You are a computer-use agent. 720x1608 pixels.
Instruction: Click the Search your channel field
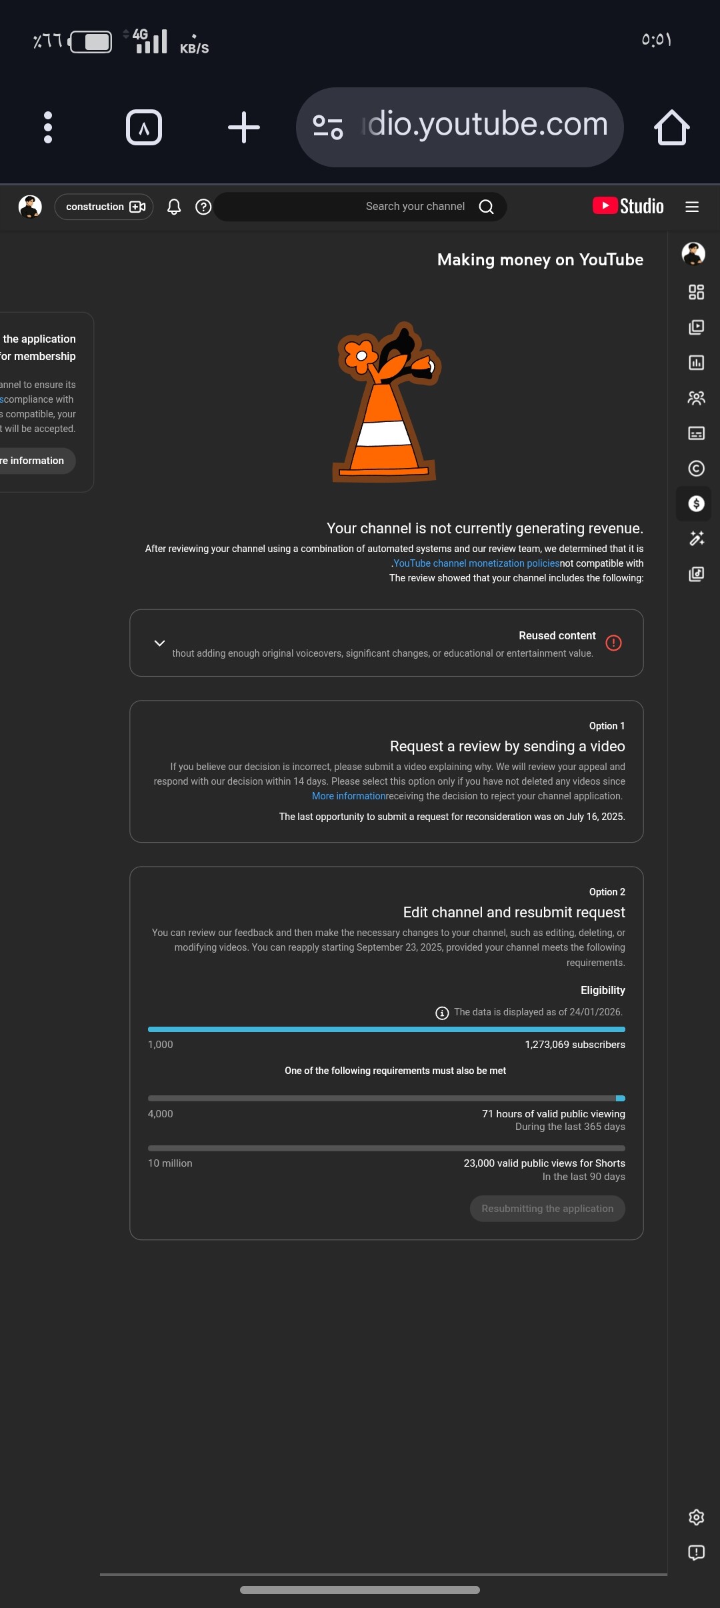(360, 207)
